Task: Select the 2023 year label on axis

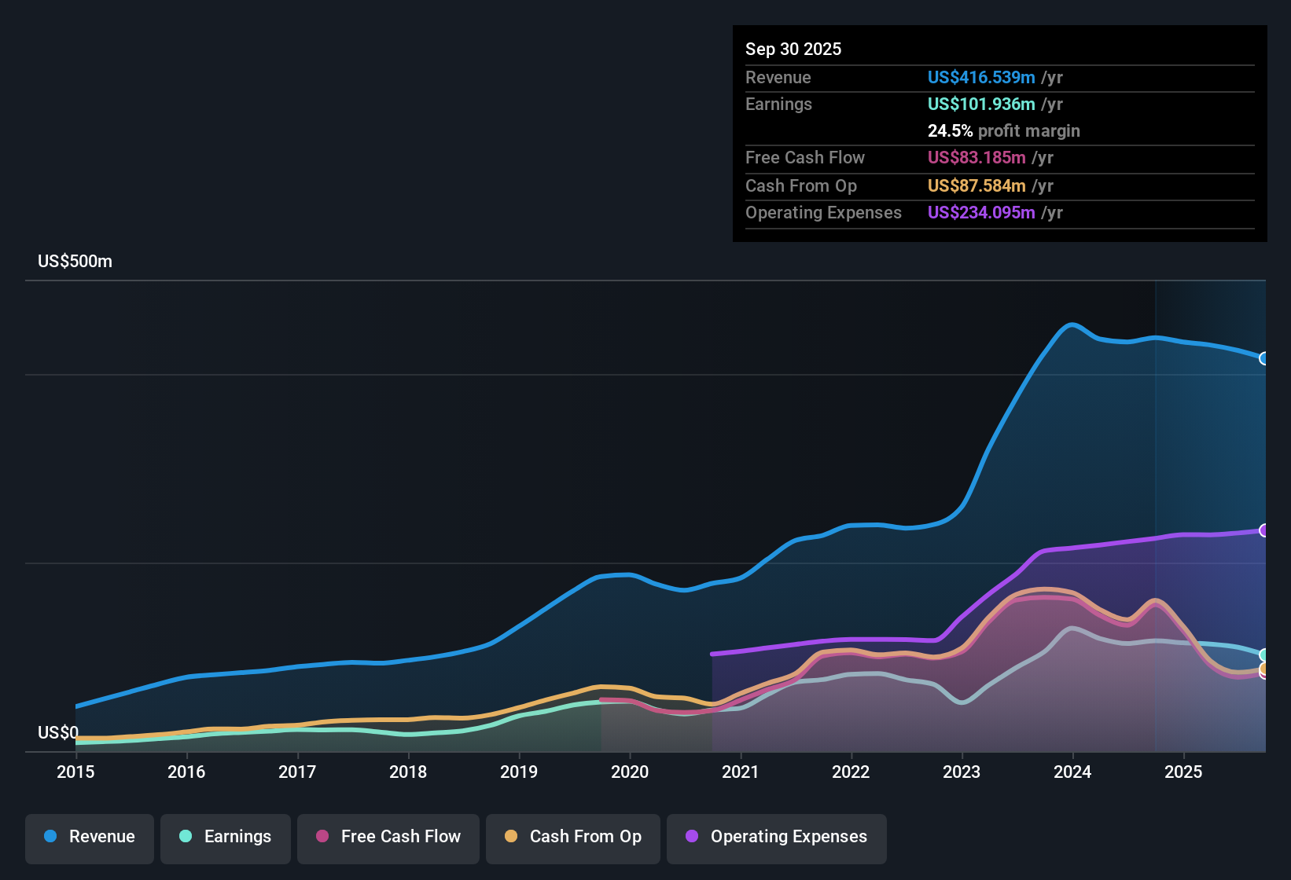Action: 962,772
